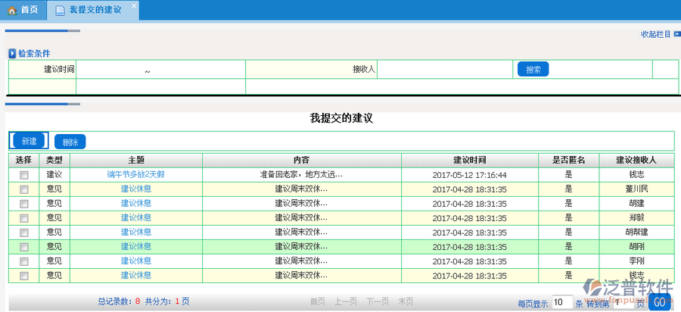Select the checkbox for the 董川民 row

(x=23, y=189)
